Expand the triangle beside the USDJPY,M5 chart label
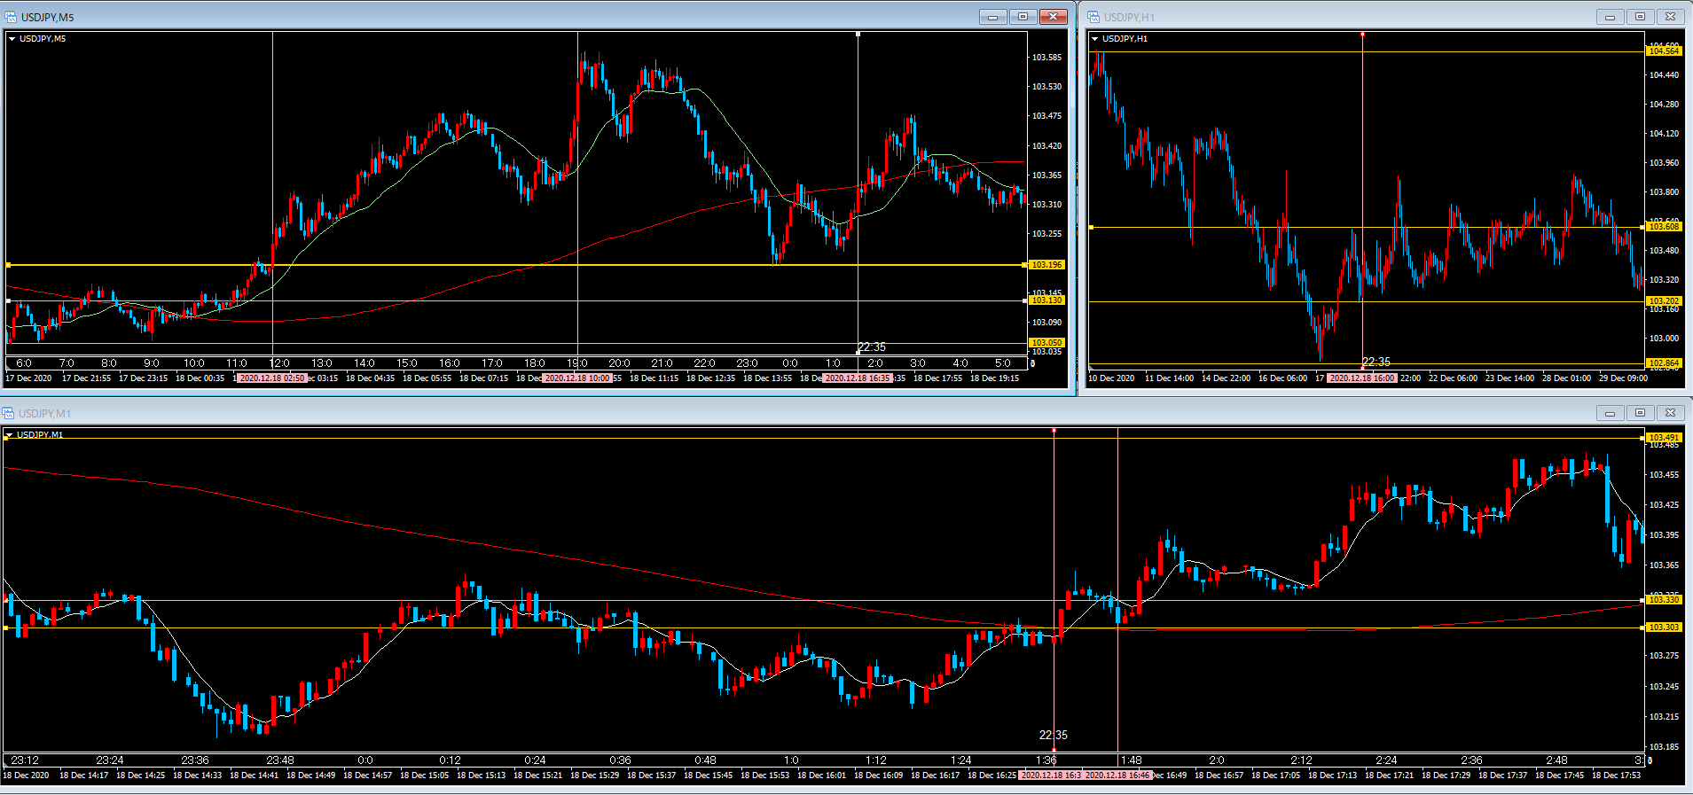1693x795 pixels. click(x=12, y=39)
